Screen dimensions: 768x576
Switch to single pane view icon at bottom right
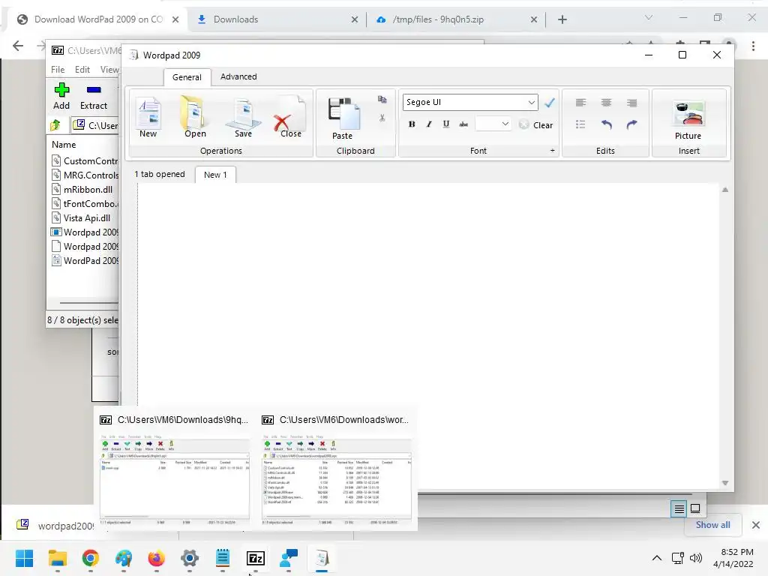(x=695, y=509)
